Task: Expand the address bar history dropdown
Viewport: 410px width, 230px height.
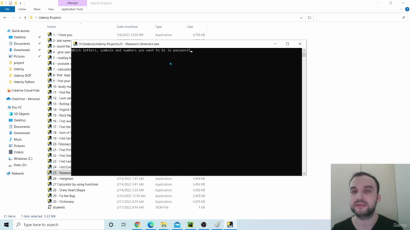Action: pos(301,18)
